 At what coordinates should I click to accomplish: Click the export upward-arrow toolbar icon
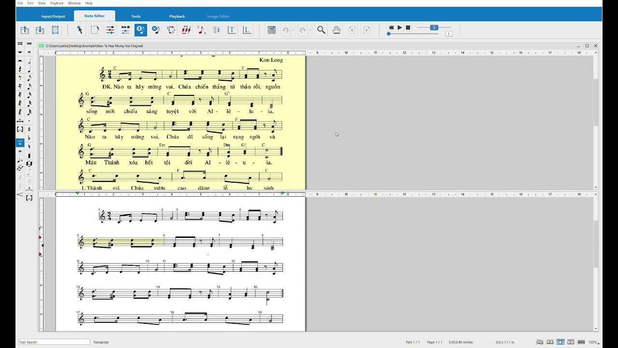pyautogui.click(x=25, y=30)
